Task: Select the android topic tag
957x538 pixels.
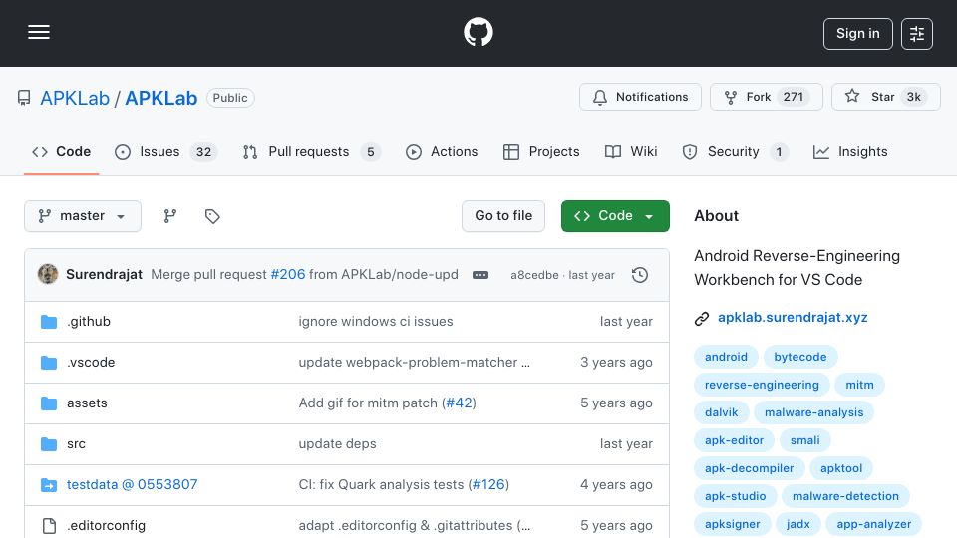Action: coord(726,357)
